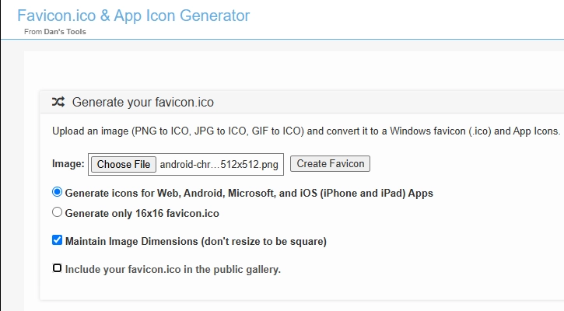The height and width of the screenshot is (311, 564).
Task: Follow the From Dan's Tools link
Action: [55, 32]
